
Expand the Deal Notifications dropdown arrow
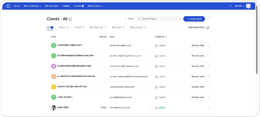tap(211, 27)
